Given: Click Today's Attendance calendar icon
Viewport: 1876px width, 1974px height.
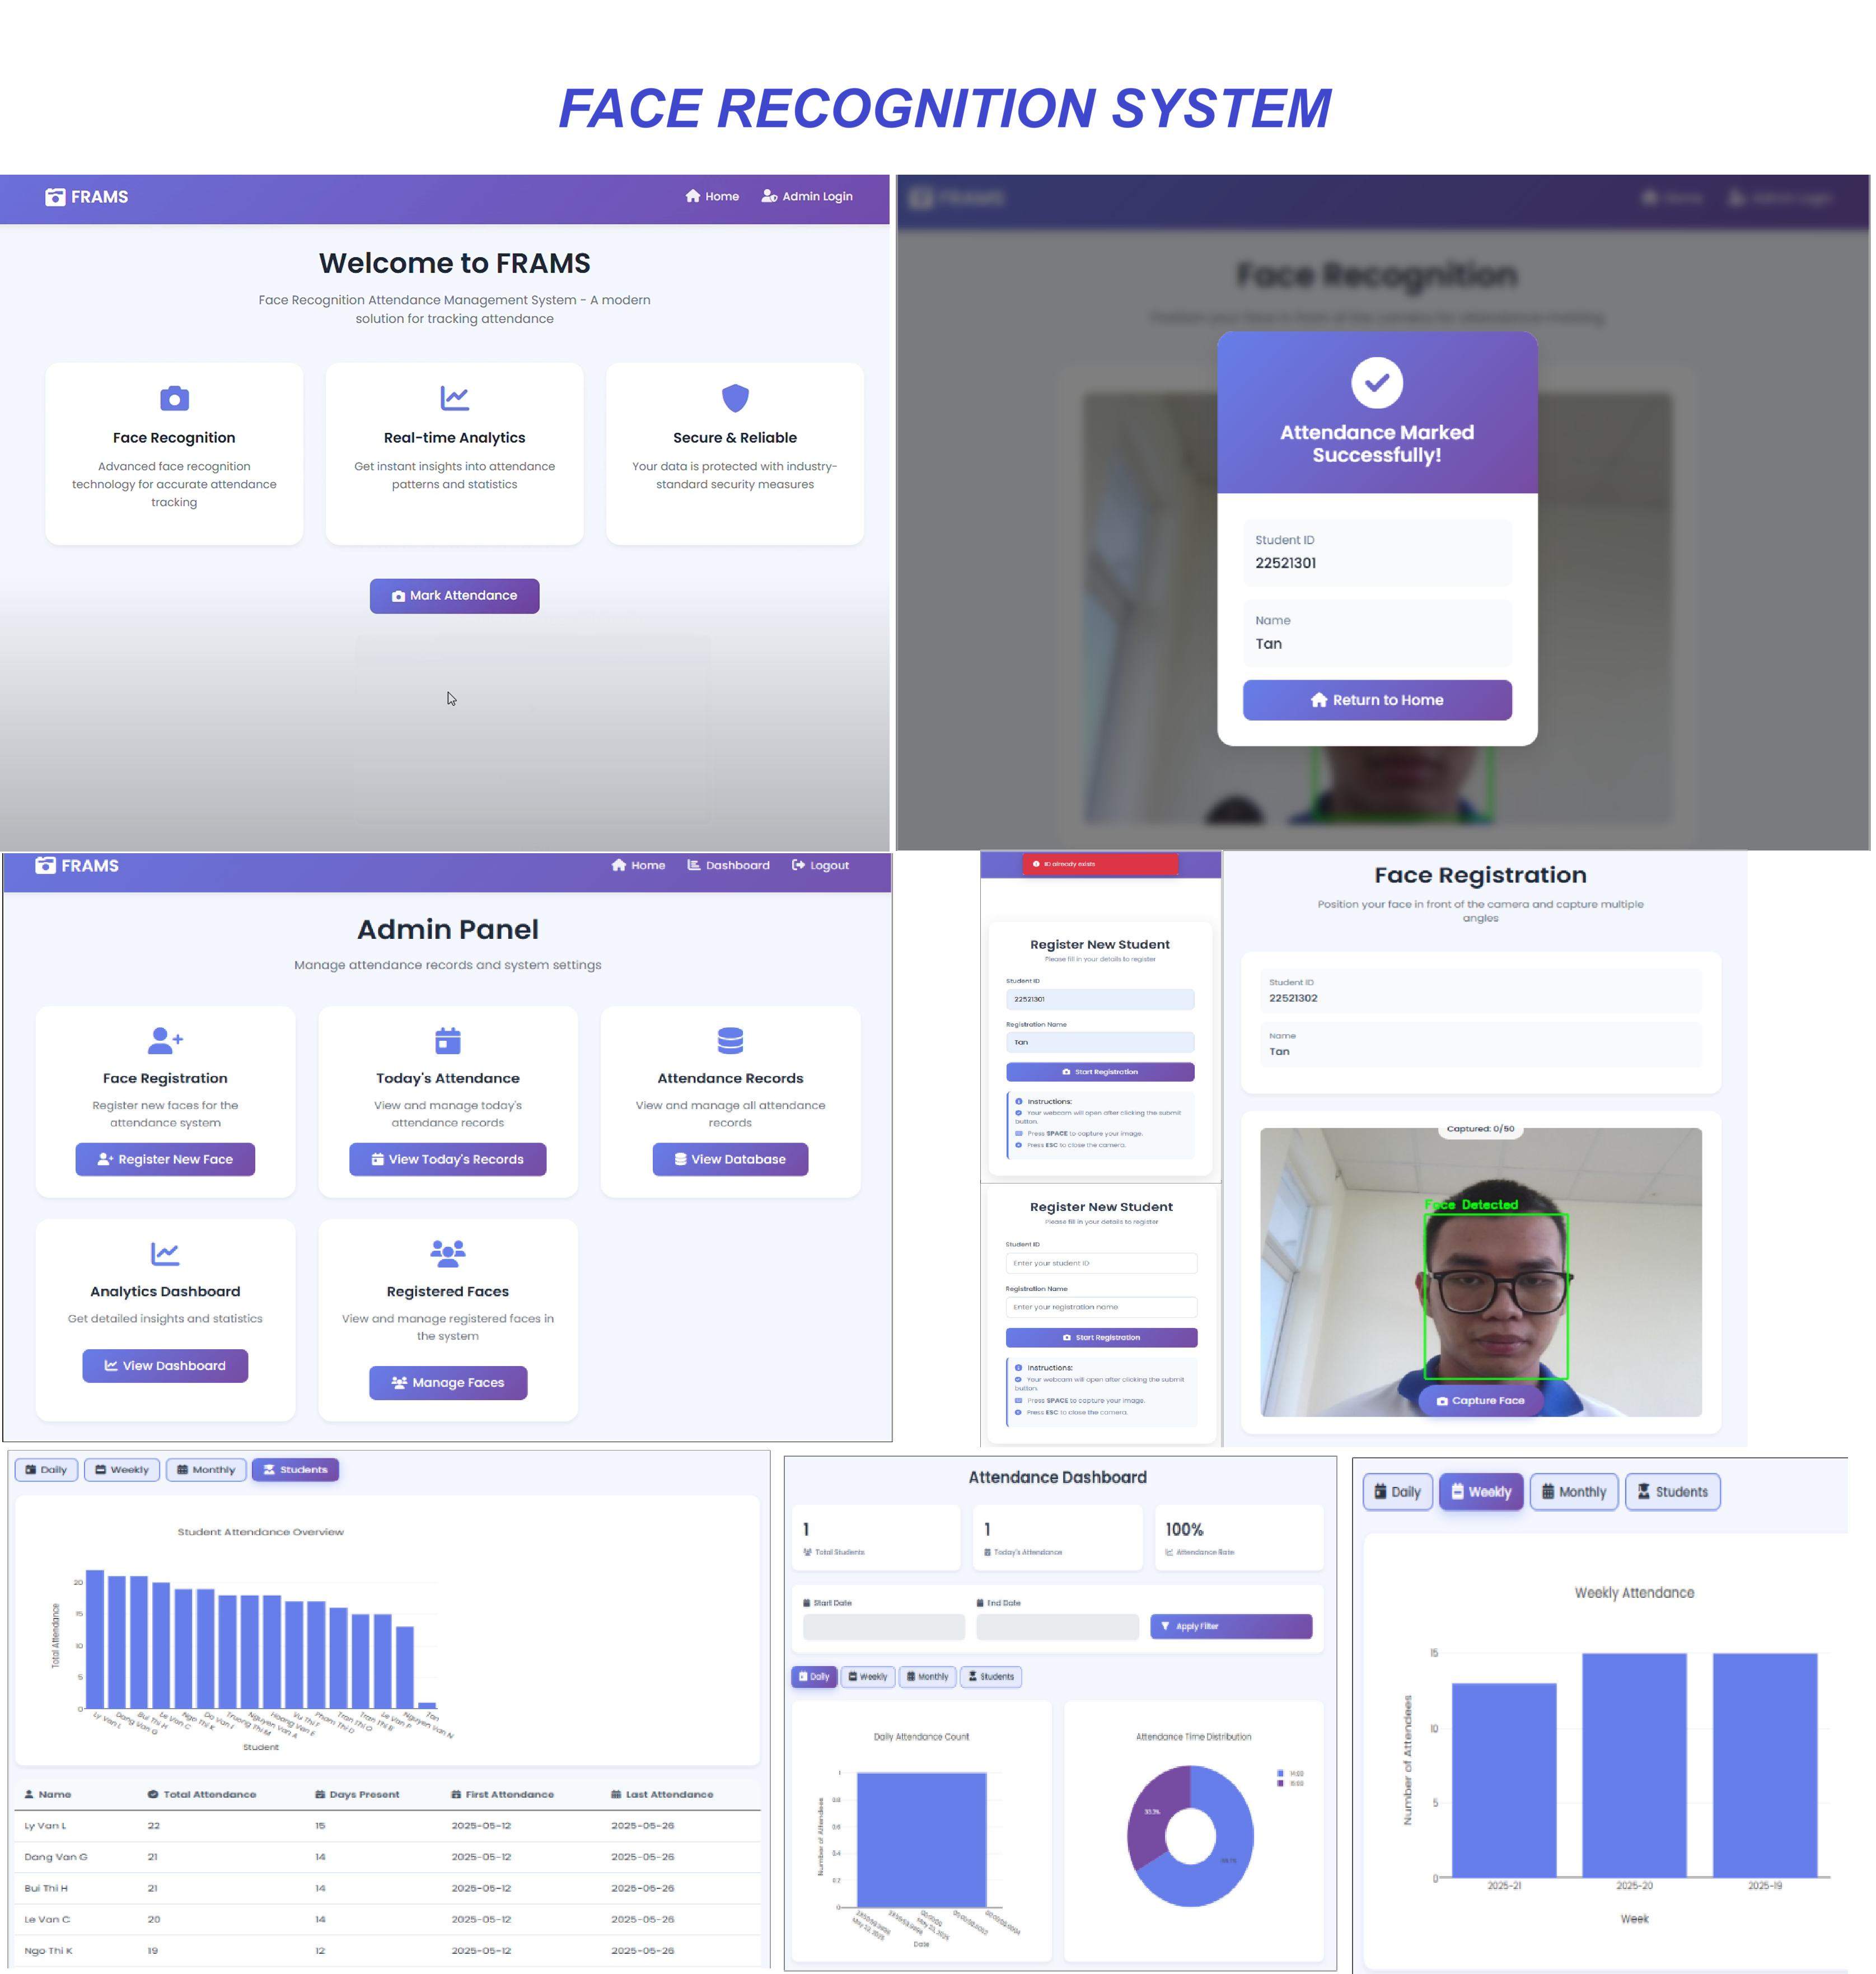Looking at the screenshot, I should coord(448,1042).
